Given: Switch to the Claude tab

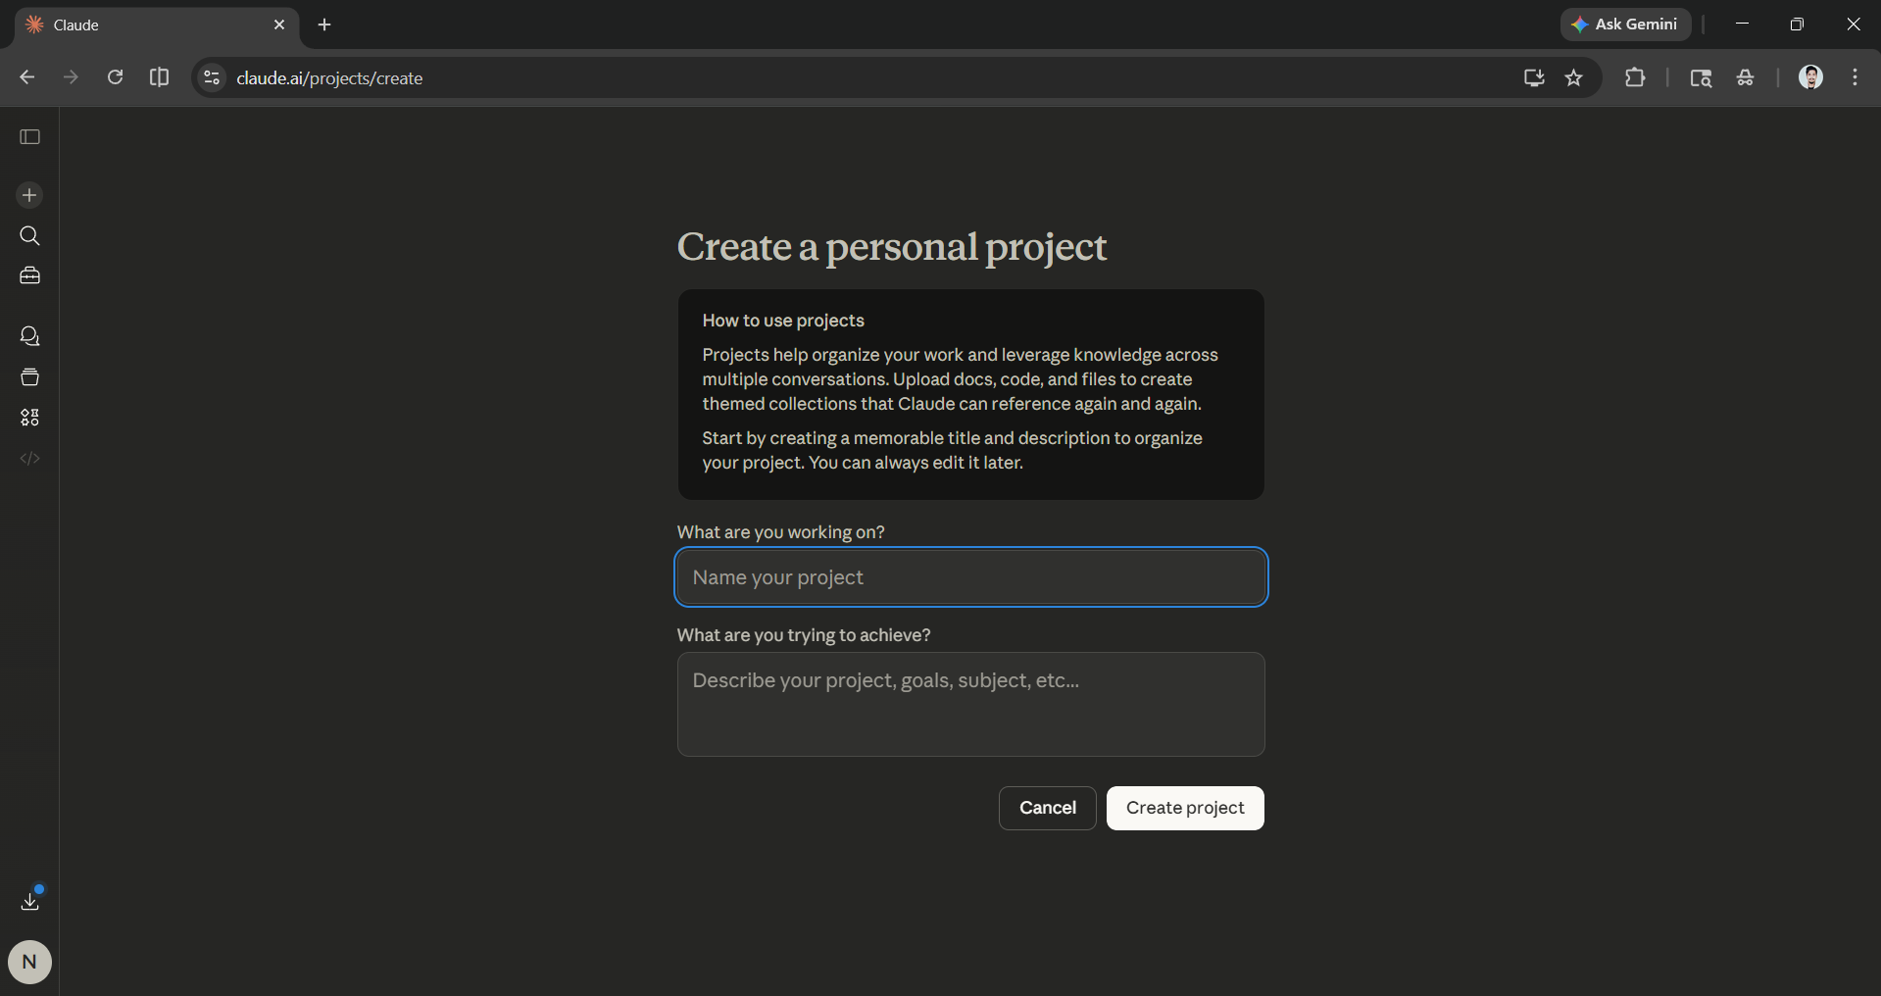Looking at the screenshot, I should click(x=147, y=25).
